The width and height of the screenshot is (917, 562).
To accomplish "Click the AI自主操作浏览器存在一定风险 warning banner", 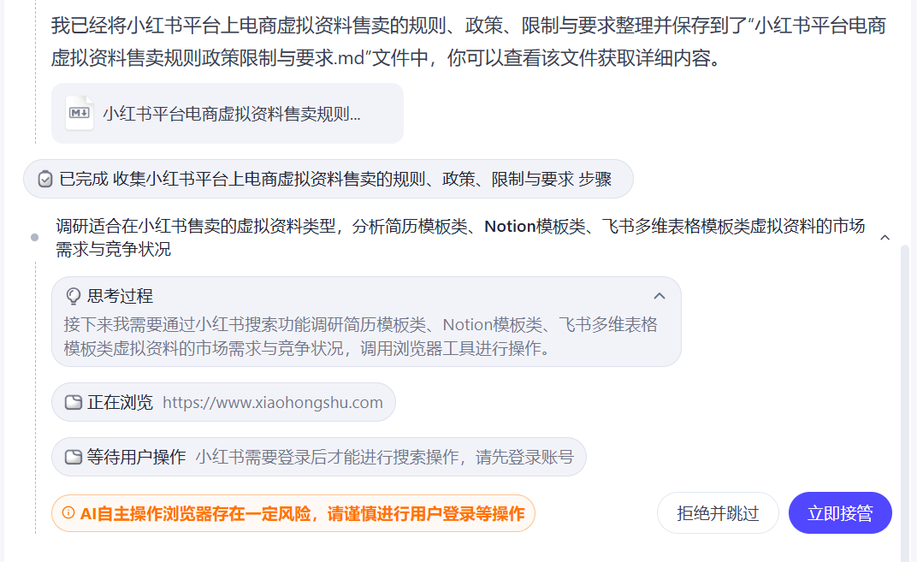I will pyautogui.click(x=301, y=513).
